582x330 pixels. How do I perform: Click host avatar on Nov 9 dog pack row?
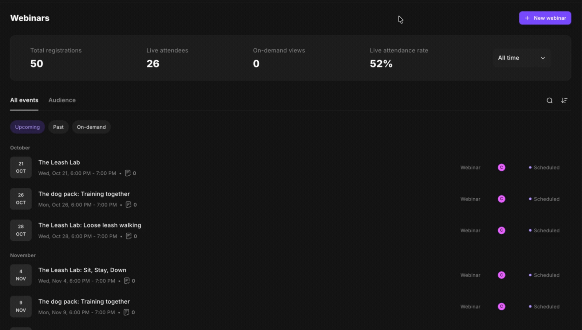pos(501,306)
